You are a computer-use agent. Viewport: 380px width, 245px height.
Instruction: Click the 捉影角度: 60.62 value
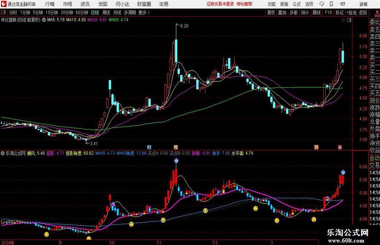(x=80, y=153)
